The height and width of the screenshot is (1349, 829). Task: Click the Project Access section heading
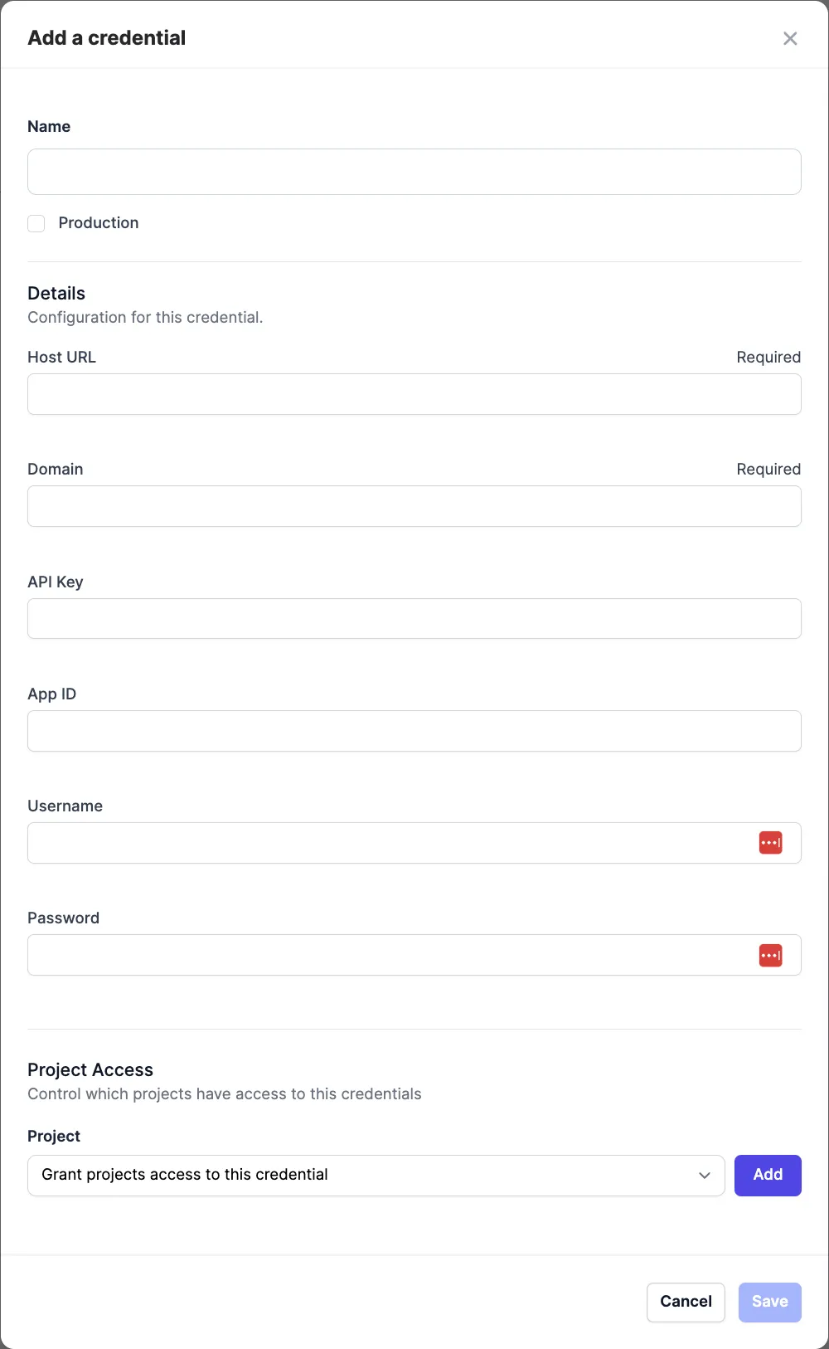90,1070
